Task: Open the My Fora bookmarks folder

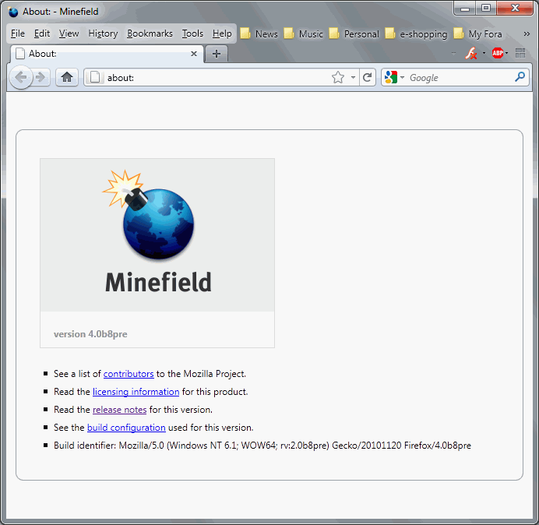Action: coord(477,33)
